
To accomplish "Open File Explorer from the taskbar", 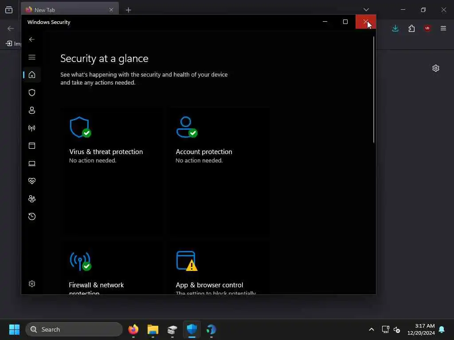I will (153, 329).
